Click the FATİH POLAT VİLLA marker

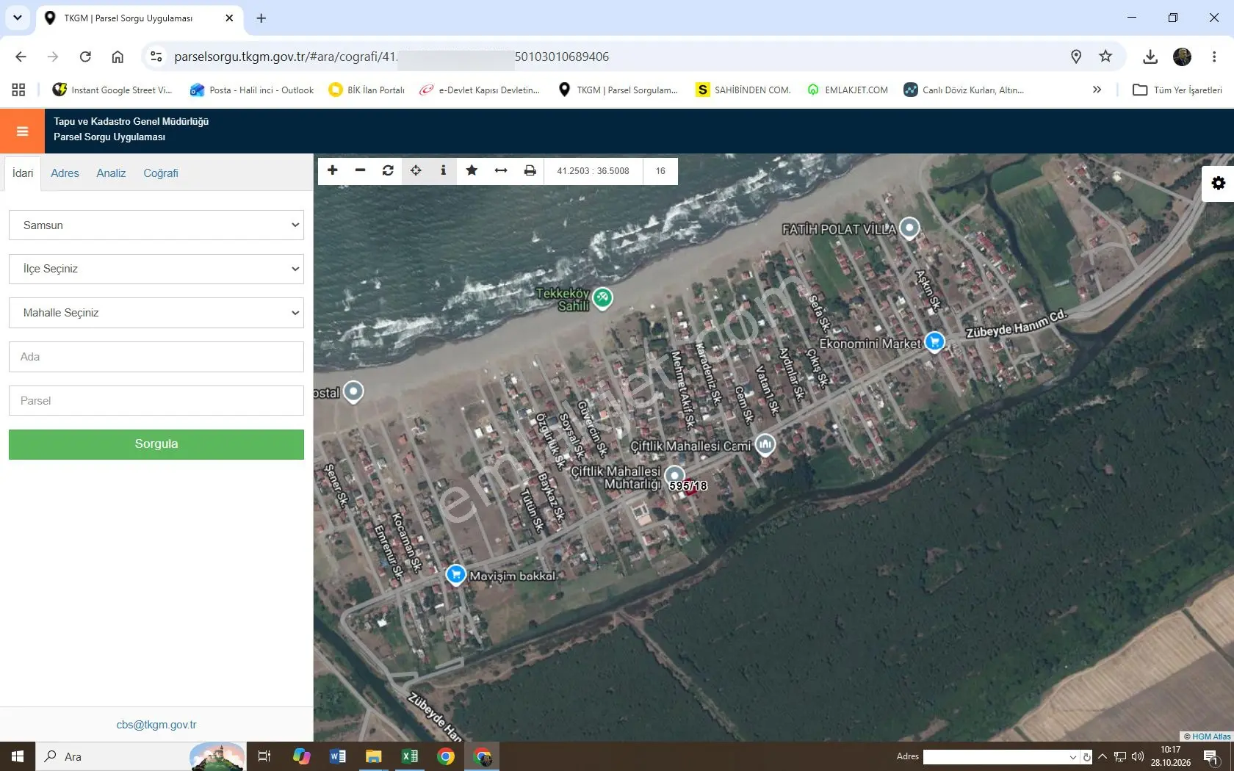pyautogui.click(x=909, y=228)
